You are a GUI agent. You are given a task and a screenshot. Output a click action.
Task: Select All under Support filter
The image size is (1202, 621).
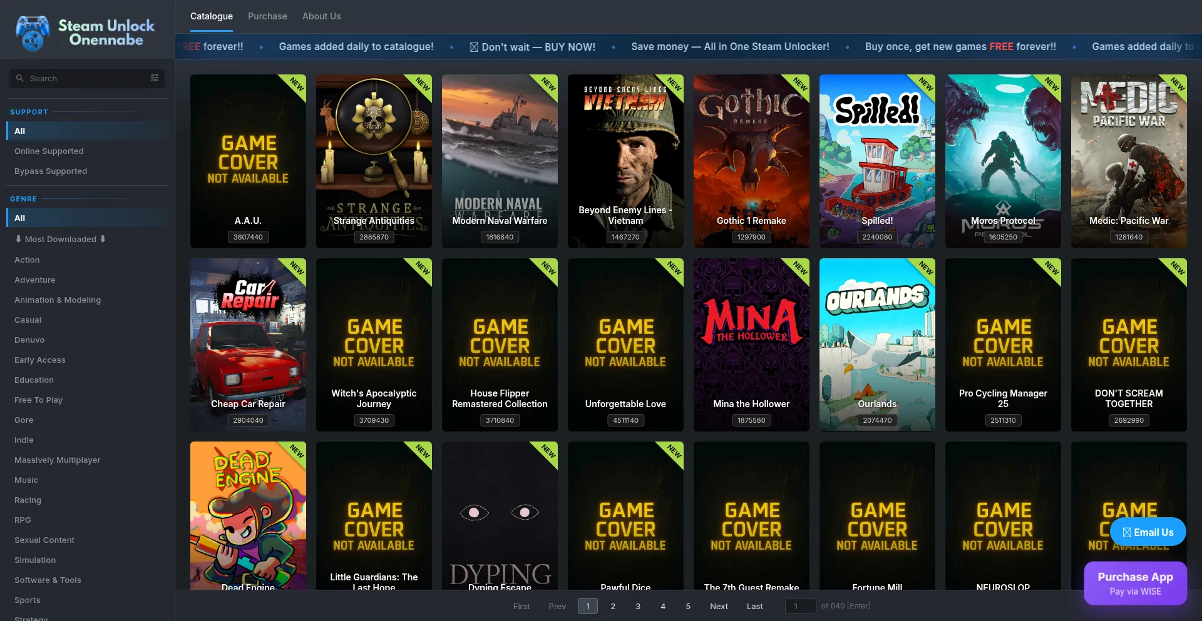click(x=87, y=131)
